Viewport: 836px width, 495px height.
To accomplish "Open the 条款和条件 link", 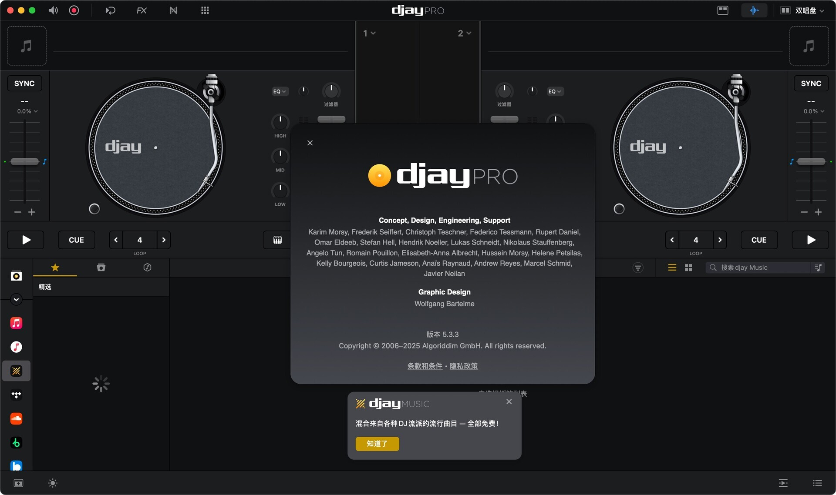I will pyautogui.click(x=425, y=366).
